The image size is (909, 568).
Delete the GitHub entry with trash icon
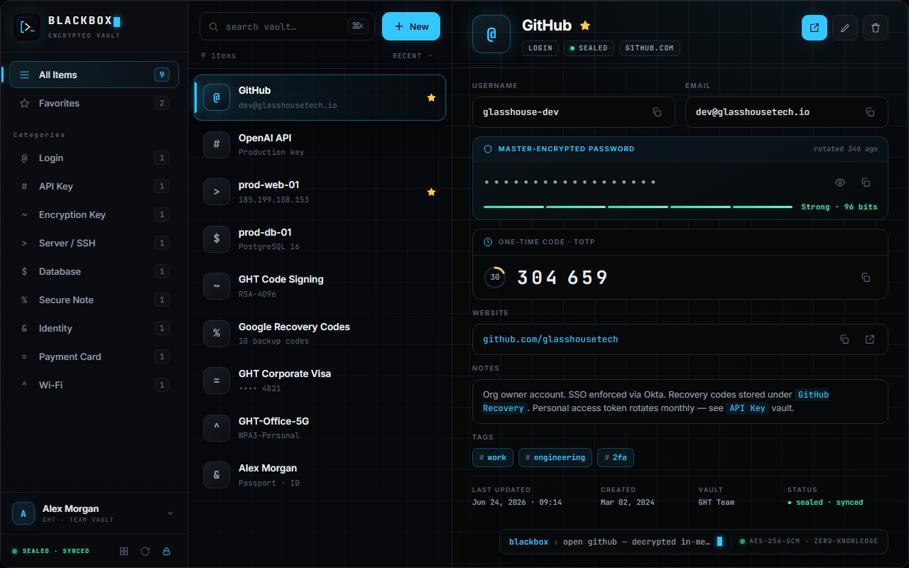876,28
